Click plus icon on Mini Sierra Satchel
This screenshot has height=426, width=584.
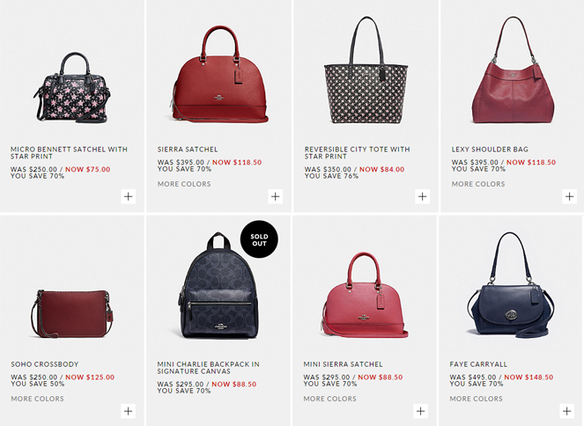[421, 411]
